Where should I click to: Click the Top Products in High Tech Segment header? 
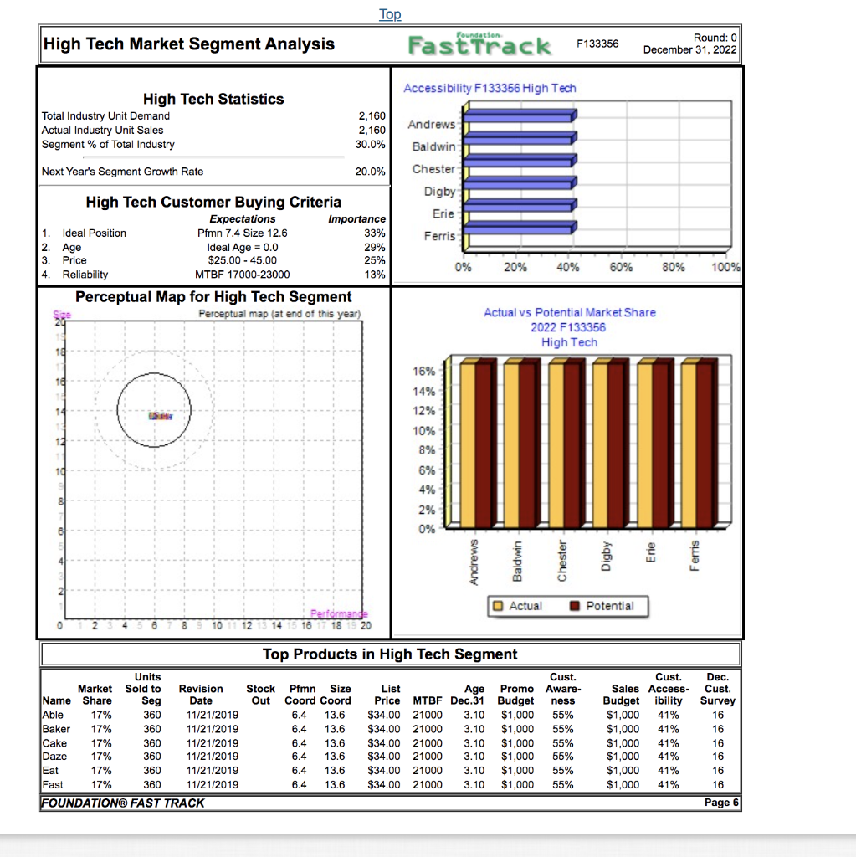(390, 654)
